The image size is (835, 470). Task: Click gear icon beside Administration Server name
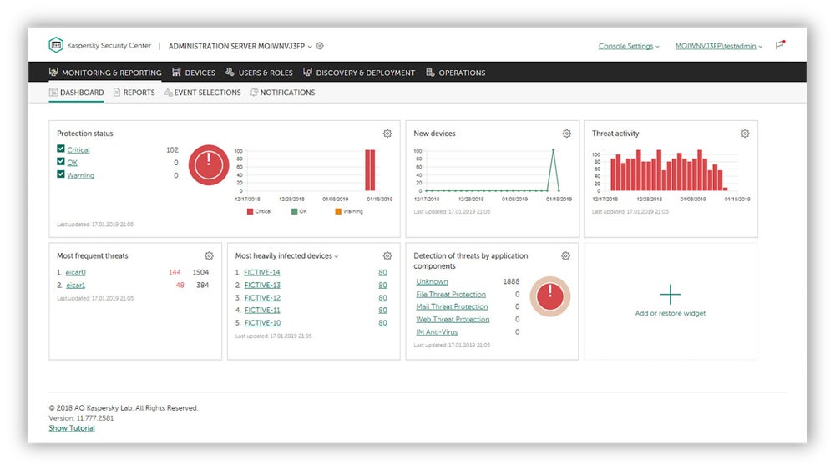(320, 46)
